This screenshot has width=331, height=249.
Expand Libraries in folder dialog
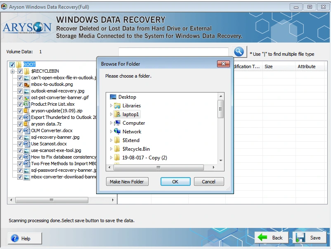pos(111,106)
